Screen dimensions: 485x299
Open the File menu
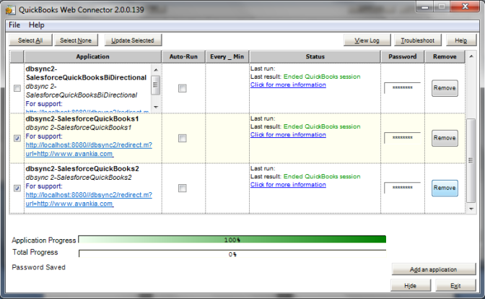(14, 25)
